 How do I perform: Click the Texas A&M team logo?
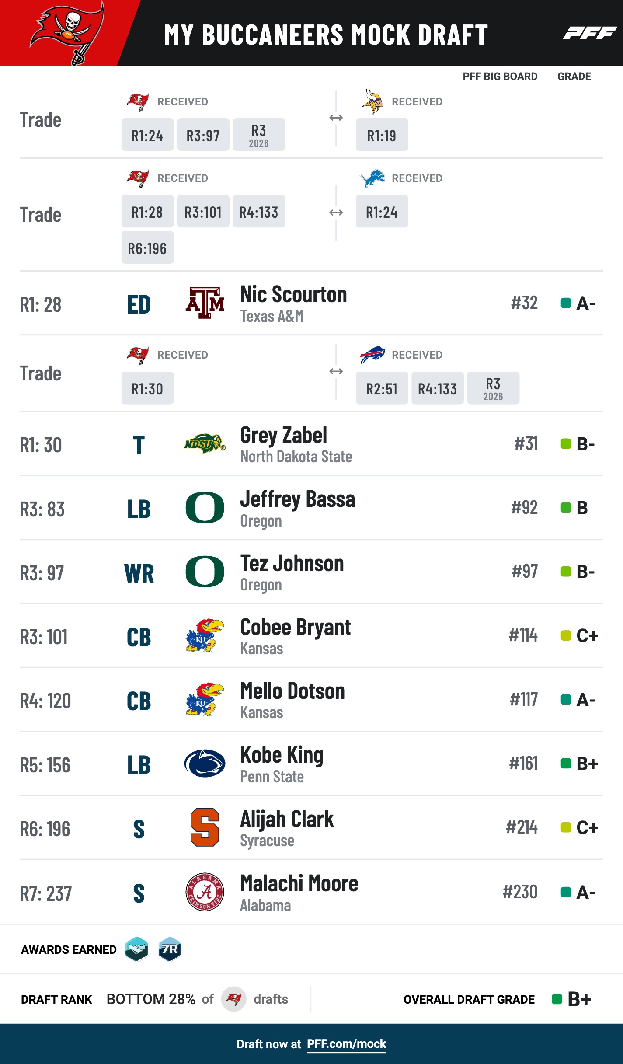coord(205,303)
